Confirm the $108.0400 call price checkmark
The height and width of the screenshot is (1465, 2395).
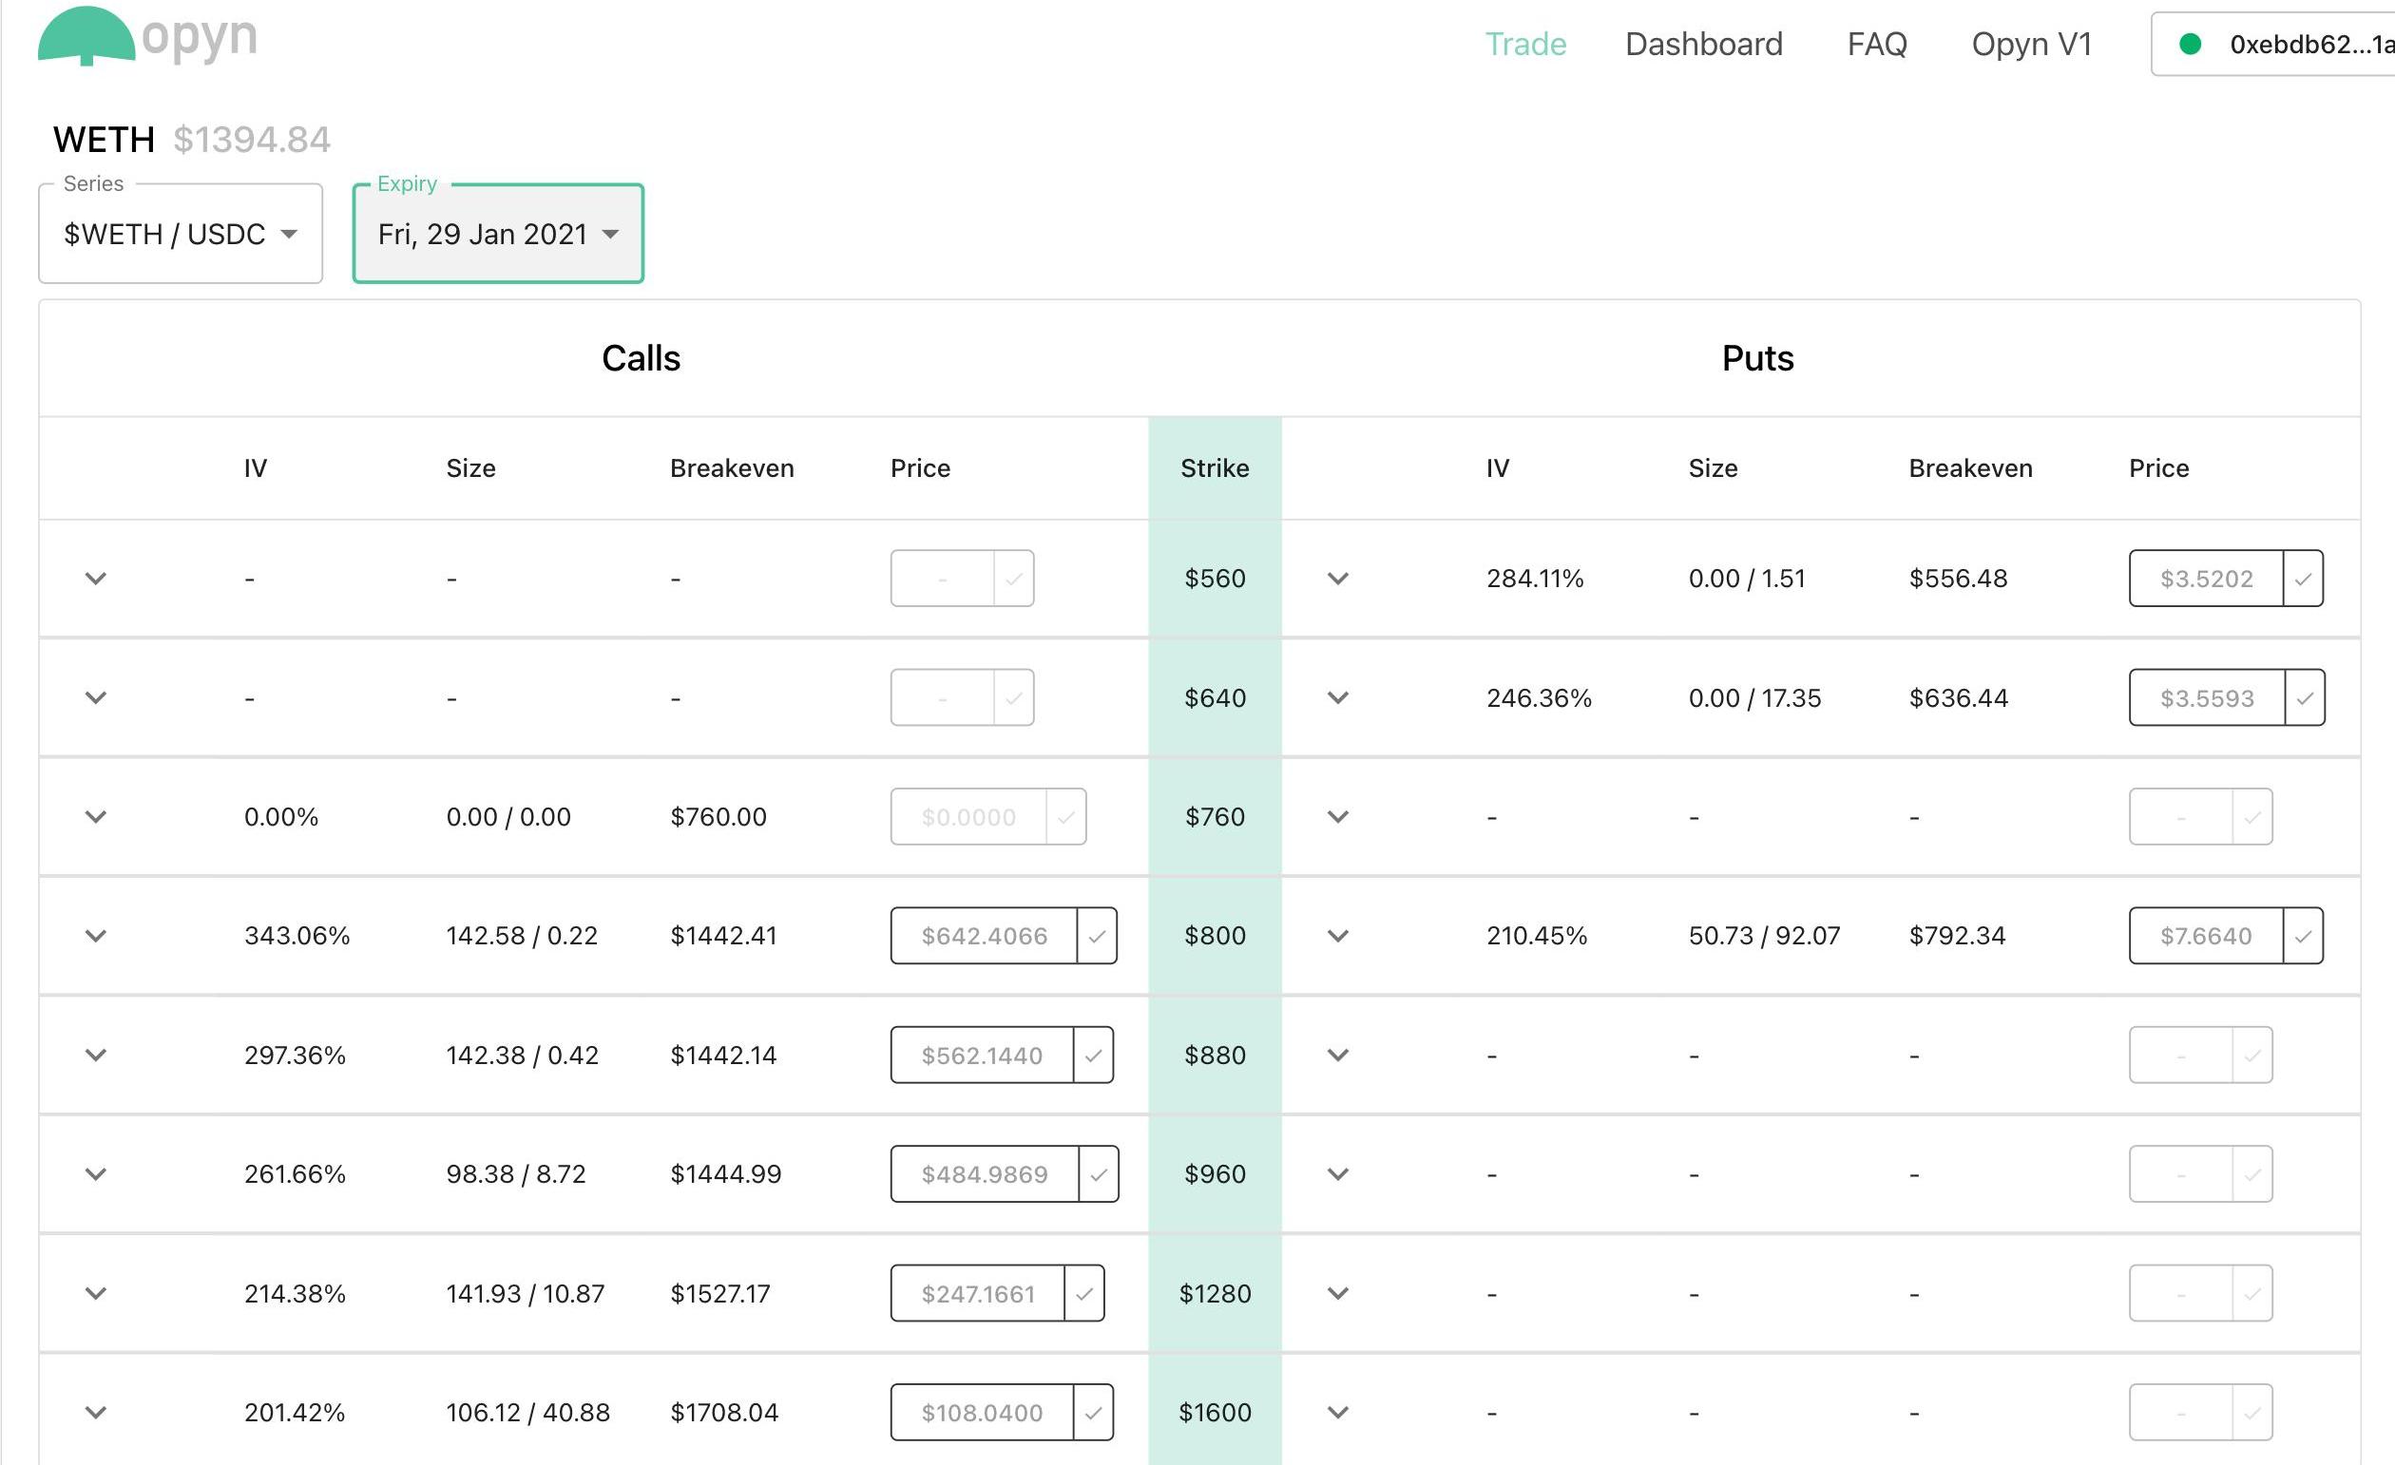click(x=1094, y=1413)
